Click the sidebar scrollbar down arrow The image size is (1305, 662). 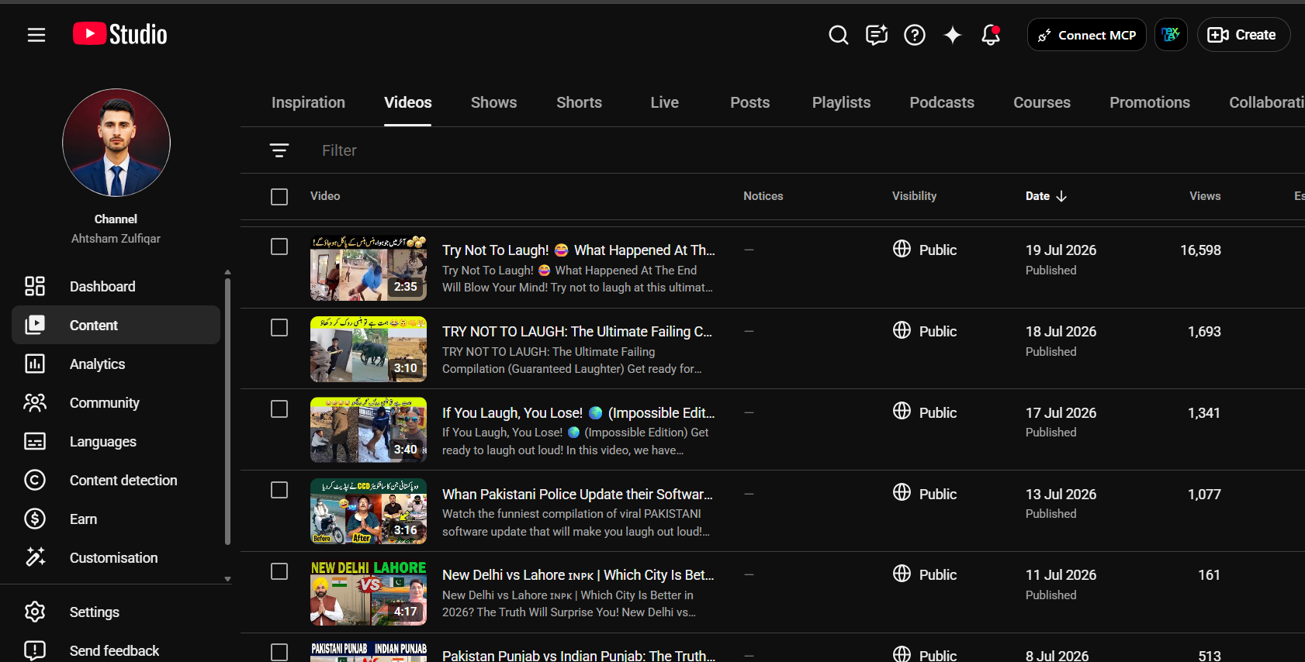(x=227, y=579)
